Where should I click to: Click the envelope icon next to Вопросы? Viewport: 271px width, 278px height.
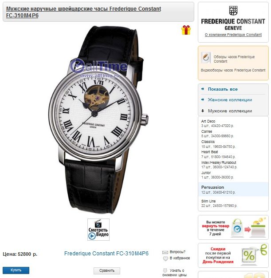[165, 252]
